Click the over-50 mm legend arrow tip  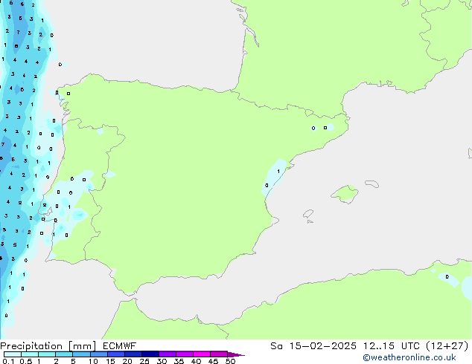236,354
